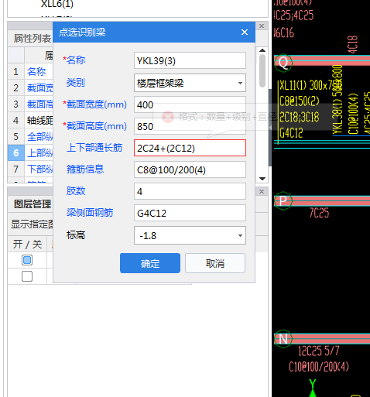Select highlighted property row 6 上部纵
The height and width of the screenshot is (397, 370).
[x=30, y=152]
